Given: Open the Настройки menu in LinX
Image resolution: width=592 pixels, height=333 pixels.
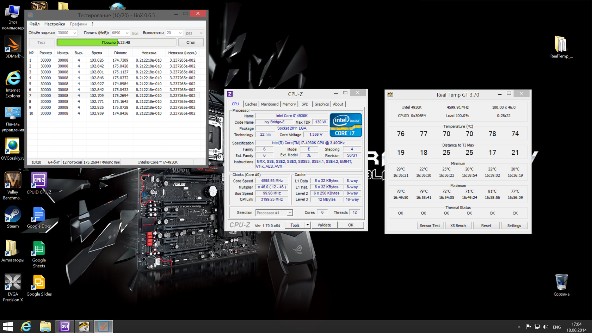Looking at the screenshot, I should point(55,24).
